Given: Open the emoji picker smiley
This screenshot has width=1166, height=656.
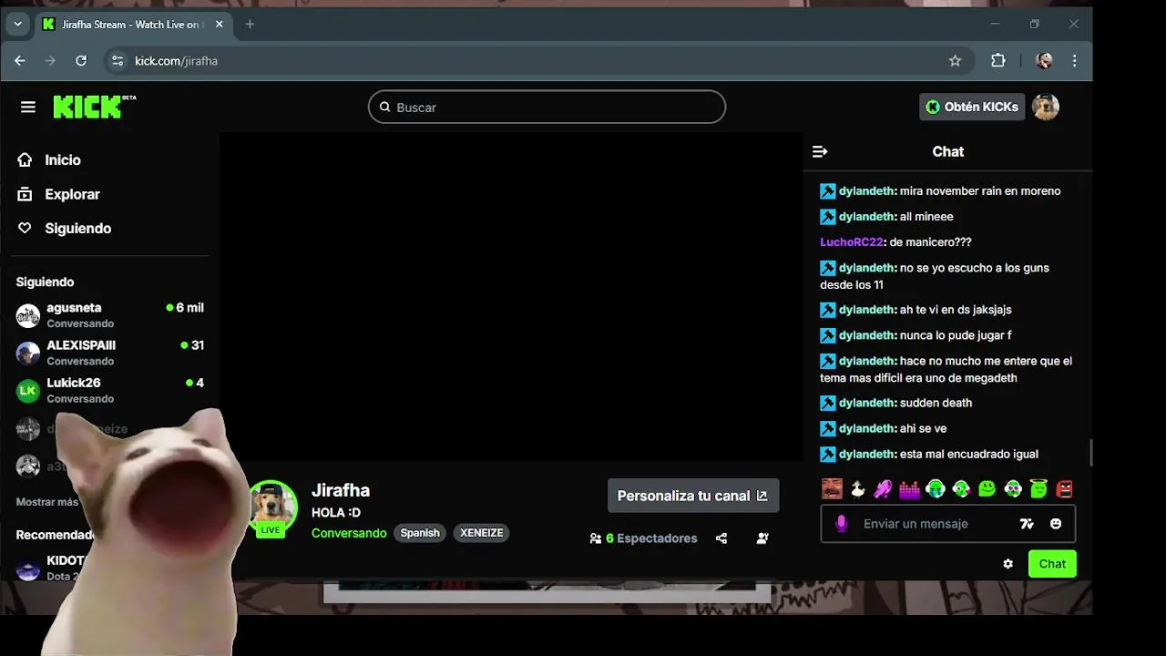Looking at the screenshot, I should pos(1056,524).
